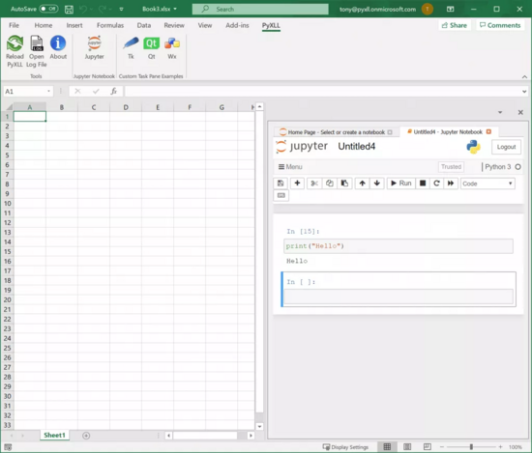The image size is (532, 453).
Task: Open Log File from ribbon
Action: click(37, 51)
